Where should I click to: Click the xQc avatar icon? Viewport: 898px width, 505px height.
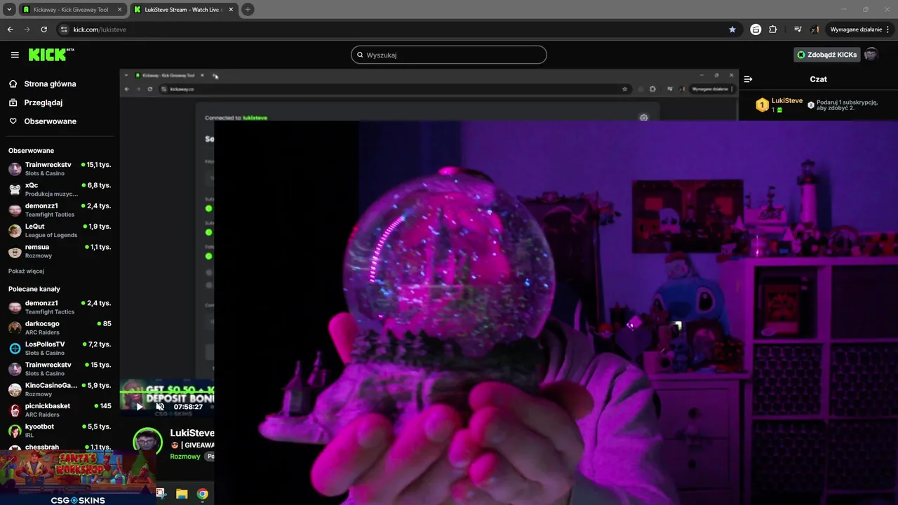click(x=15, y=189)
